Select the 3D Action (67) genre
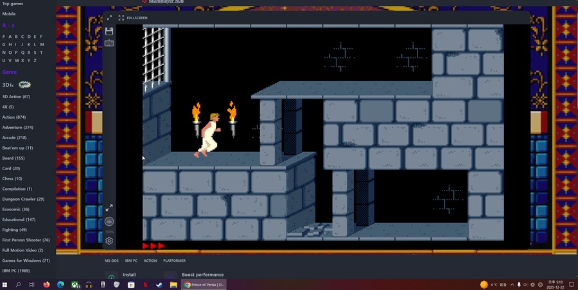 point(16,97)
